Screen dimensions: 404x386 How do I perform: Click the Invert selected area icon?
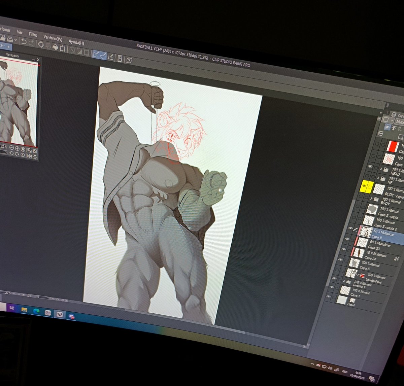point(79,51)
